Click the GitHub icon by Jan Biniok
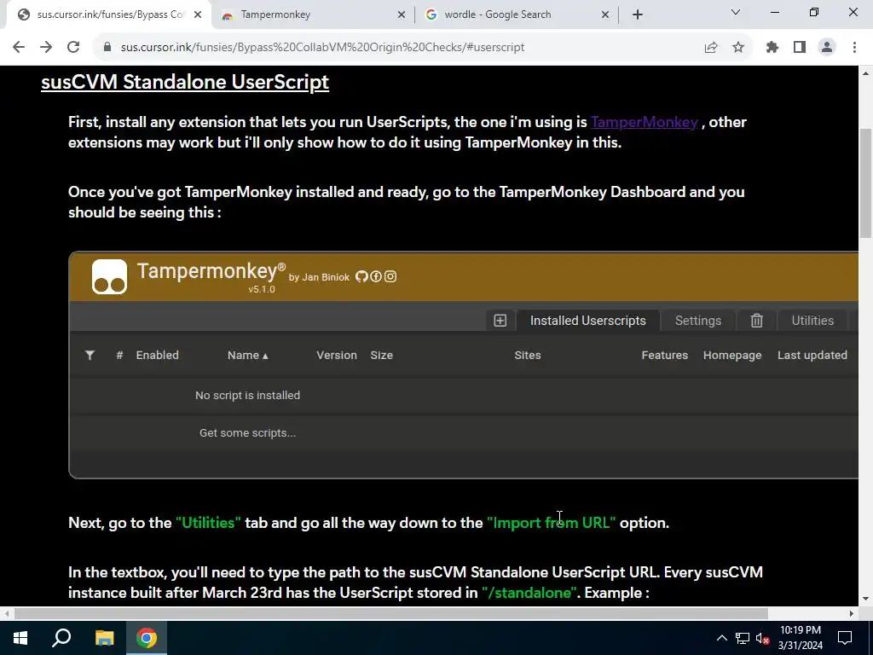 coord(361,276)
